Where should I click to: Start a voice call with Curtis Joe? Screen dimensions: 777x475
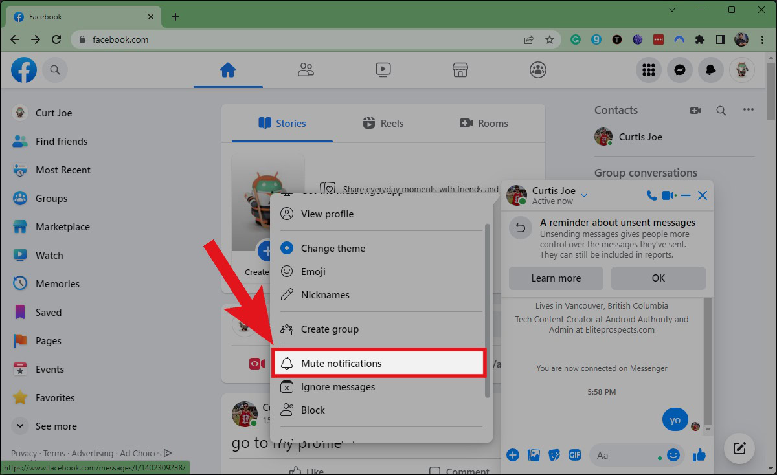point(651,195)
